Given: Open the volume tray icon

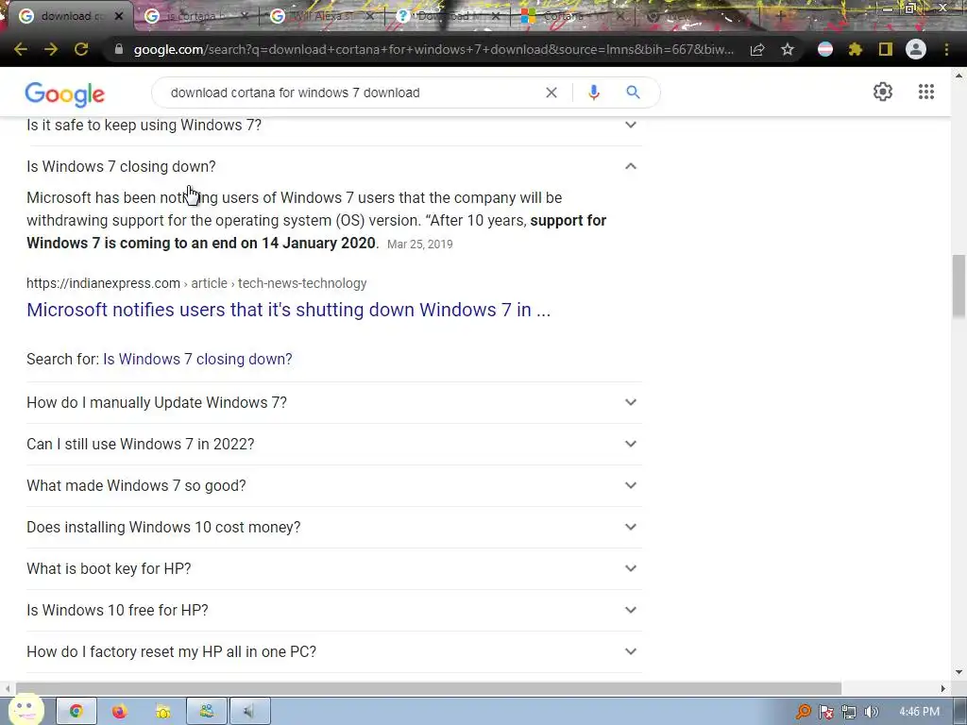Looking at the screenshot, I should click(872, 712).
